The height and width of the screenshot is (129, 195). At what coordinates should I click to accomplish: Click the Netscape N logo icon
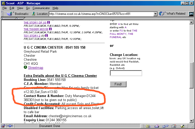click(x=191, y=14)
